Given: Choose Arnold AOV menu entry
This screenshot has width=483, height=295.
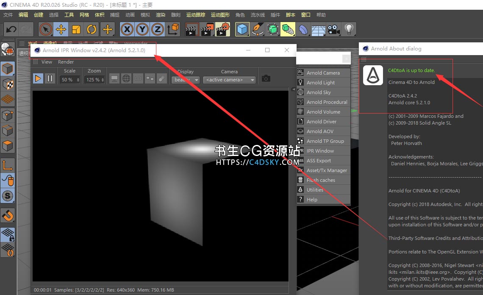Looking at the screenshot, I should (323, 131).
